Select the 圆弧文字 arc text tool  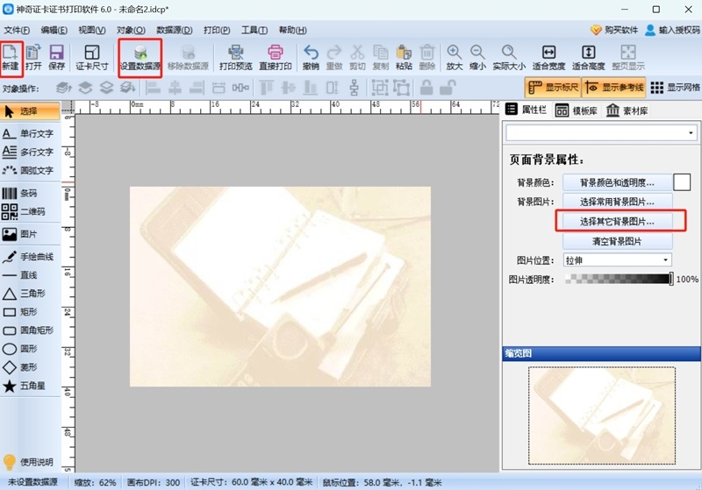(28, 170)
